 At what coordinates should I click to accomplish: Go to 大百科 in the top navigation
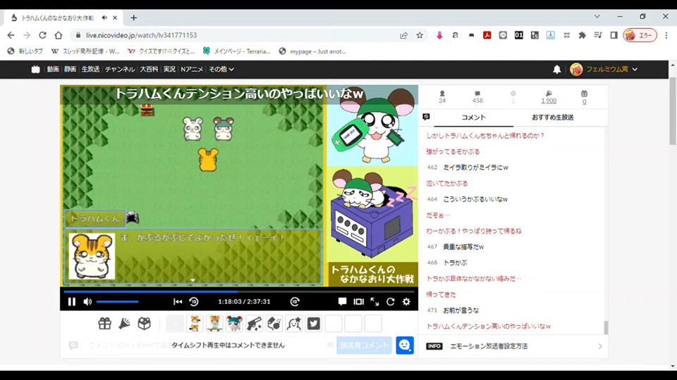[149, 69]
